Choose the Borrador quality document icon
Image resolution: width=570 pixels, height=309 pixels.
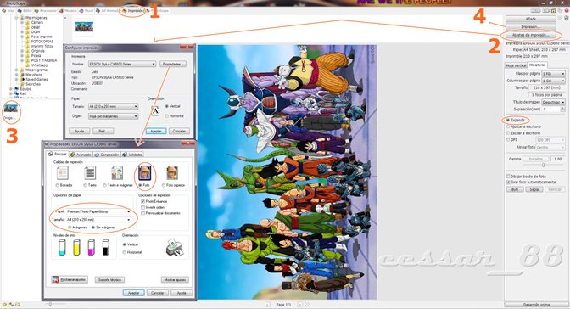(63, 173)
